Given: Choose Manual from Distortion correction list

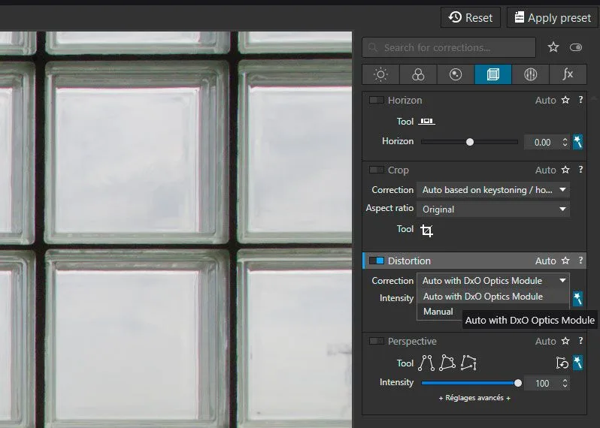Looking at the screenshot, I should [x=438, y=312].
